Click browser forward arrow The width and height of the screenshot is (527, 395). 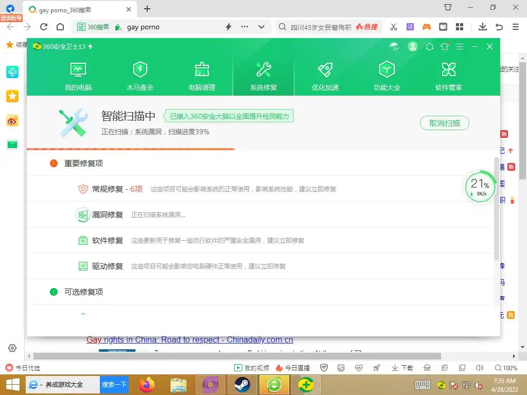pos(27,27)
